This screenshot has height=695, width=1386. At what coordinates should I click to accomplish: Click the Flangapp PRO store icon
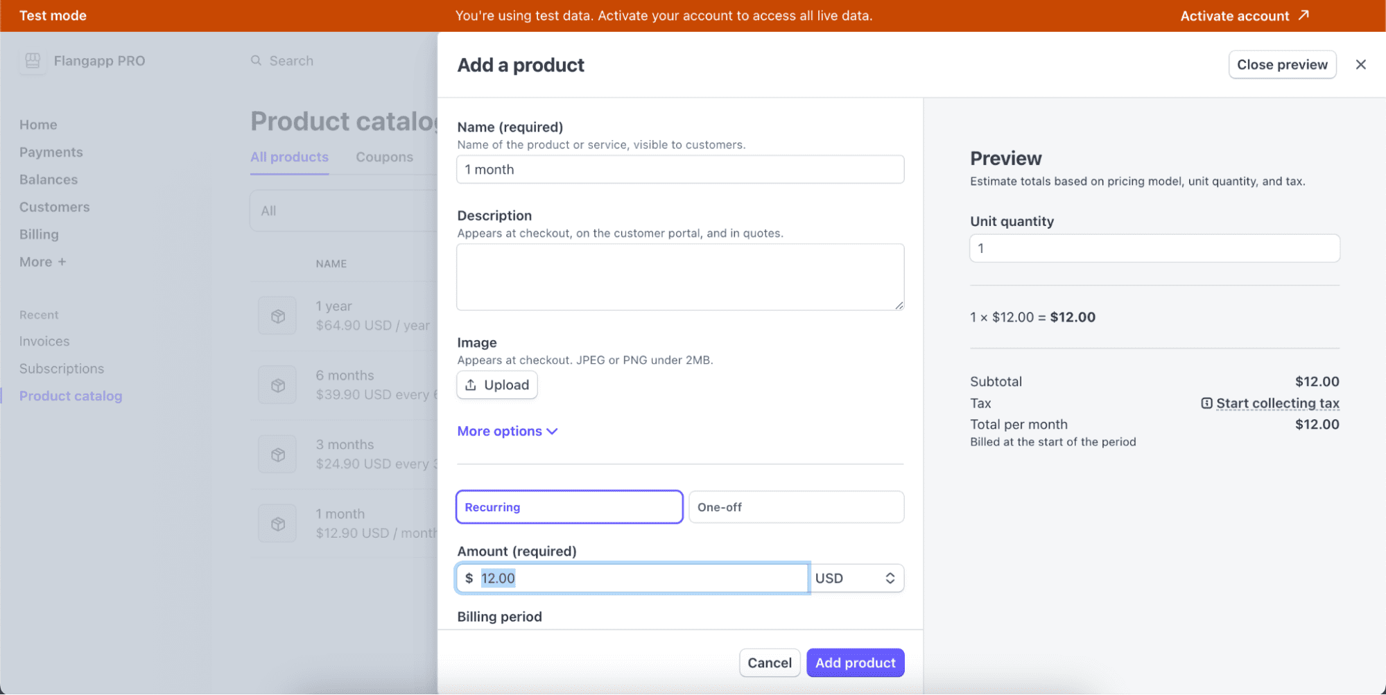pyautogui.click(x=33, y=61)
